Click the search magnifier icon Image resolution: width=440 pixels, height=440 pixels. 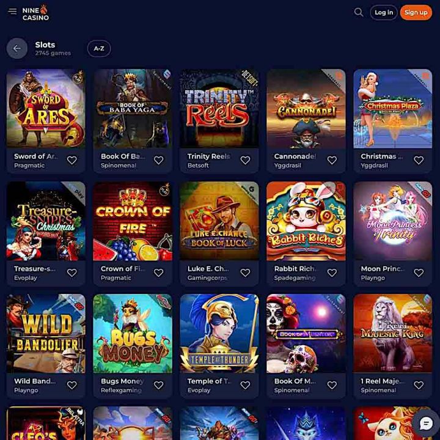(358, 12)
